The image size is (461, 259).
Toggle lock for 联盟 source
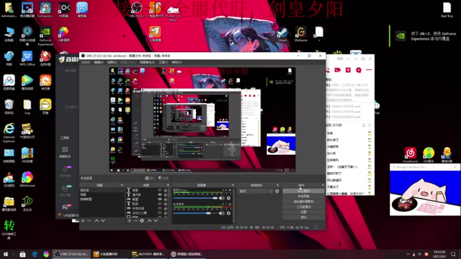(x=165, y=199)
